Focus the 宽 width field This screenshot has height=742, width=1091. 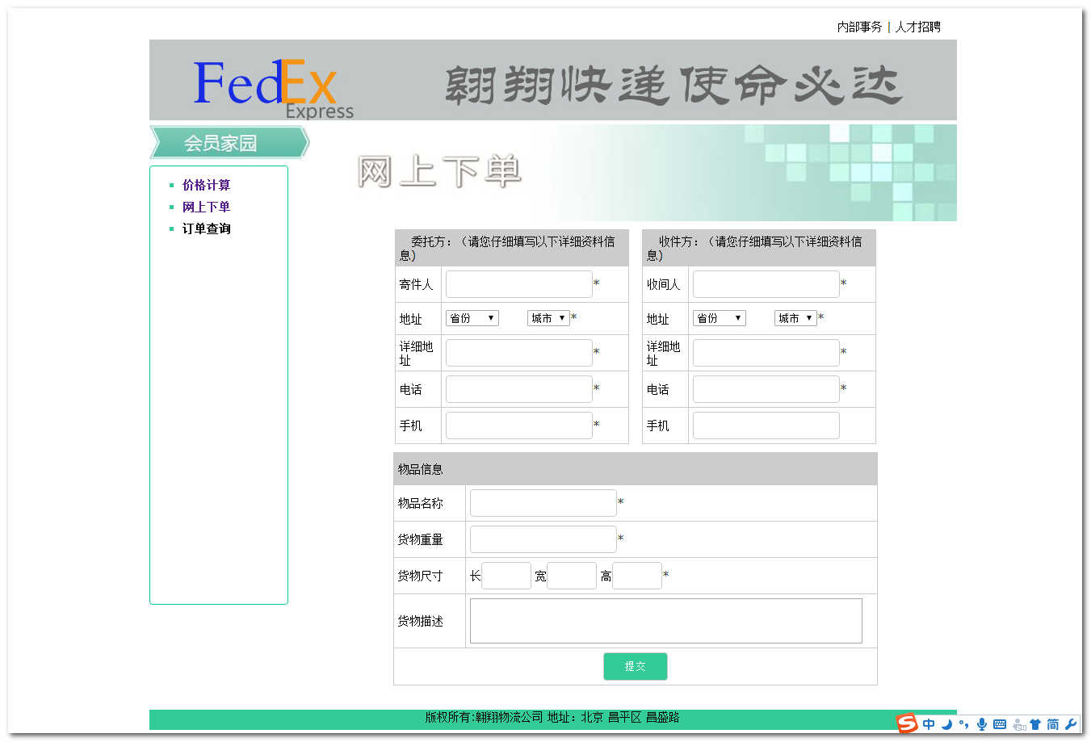coord(572,576)
